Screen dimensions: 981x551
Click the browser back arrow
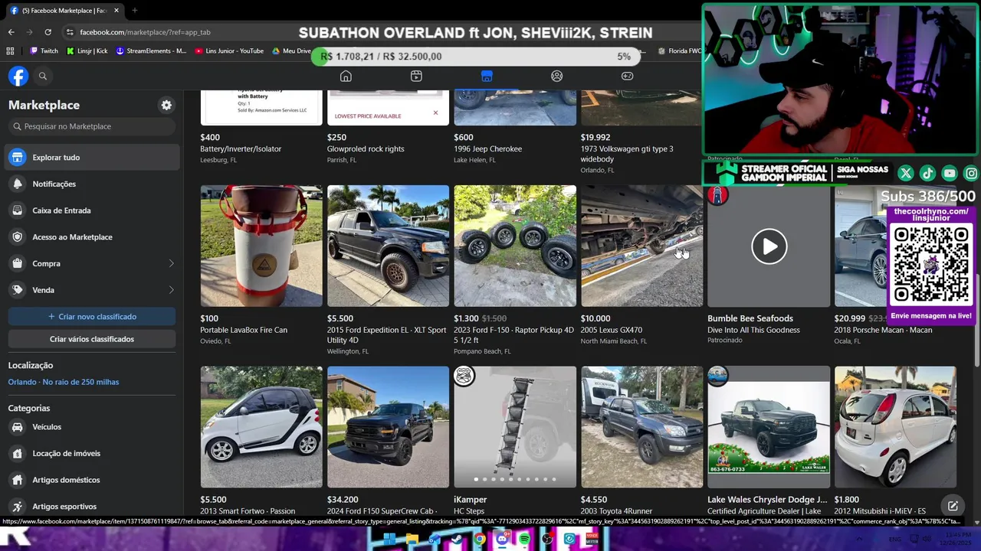pos(11,32)
